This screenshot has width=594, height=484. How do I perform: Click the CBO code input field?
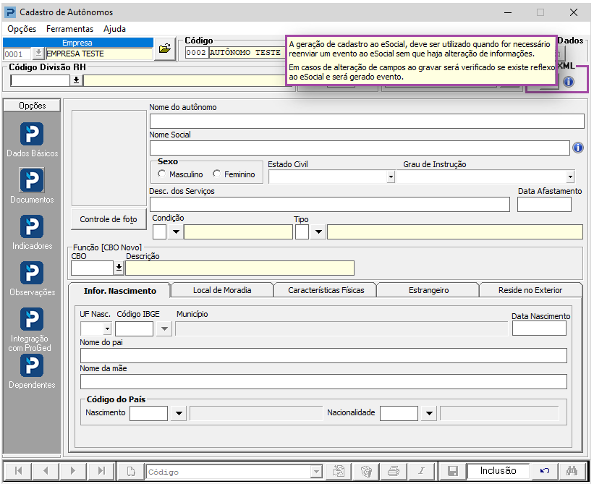92,268
